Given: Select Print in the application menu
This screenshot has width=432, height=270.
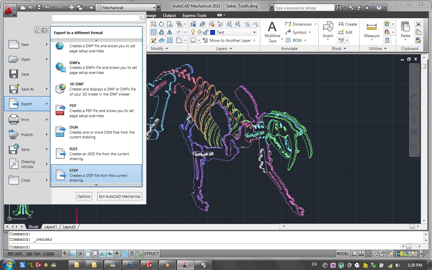Looking at the screenshot, I should click(28, 120).
